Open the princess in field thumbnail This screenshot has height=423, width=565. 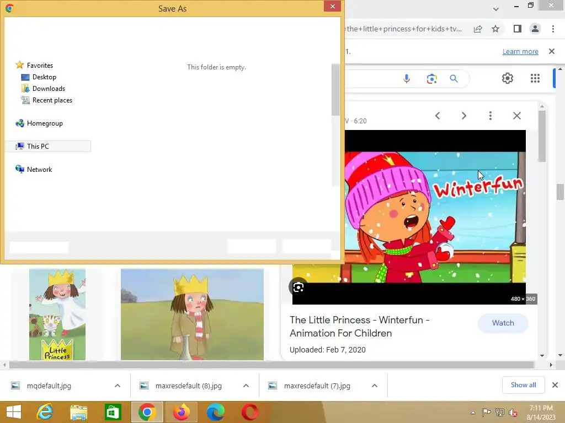coord(192,314)
